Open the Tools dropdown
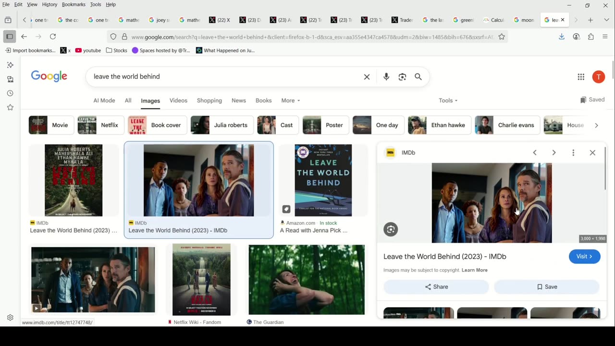The image size is (615, 346). pos(448,100)
